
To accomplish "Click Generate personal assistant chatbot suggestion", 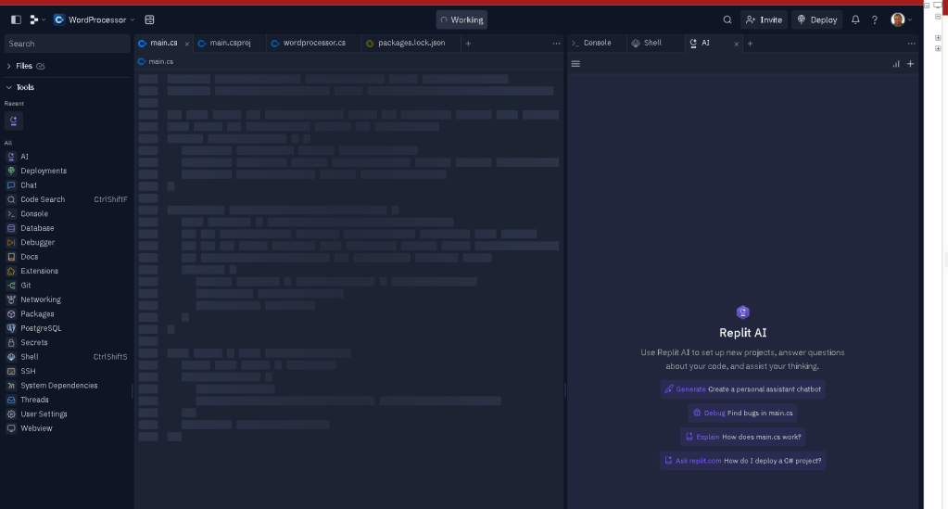I will pos(743,389).
